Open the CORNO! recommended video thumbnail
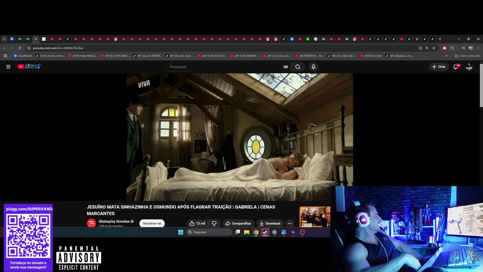Screen dimensions: 483x272 pyautogui.click(x=315, y=217)
